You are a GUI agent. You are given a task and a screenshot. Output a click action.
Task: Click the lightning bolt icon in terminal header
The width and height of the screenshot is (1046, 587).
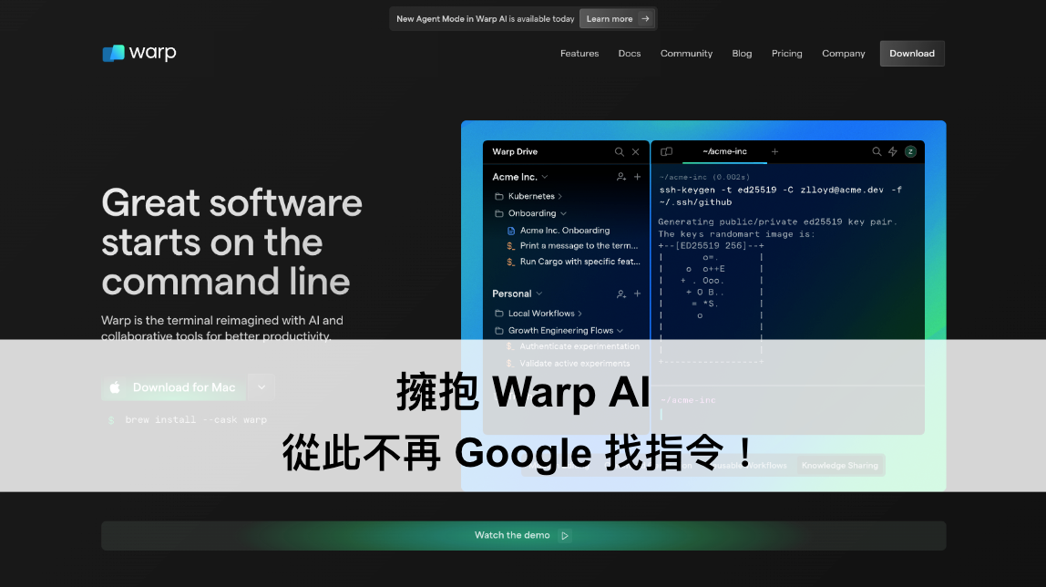coord(891,151)
